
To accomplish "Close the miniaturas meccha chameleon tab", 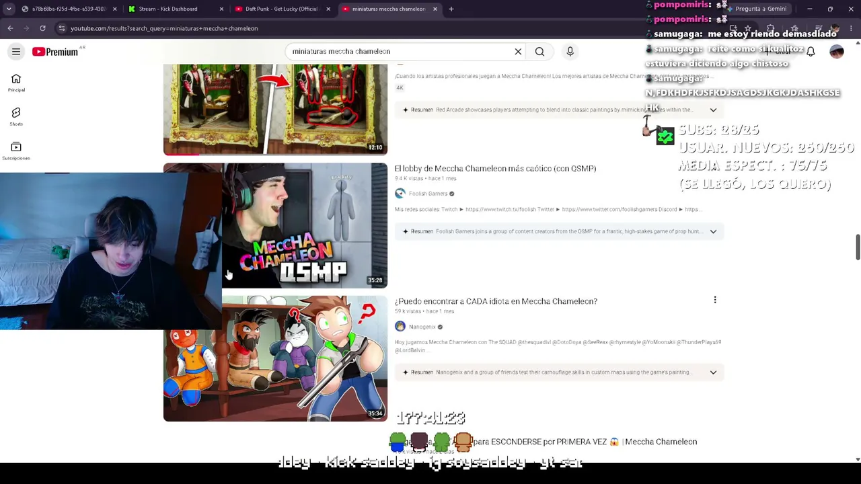I will pos(435,9).
